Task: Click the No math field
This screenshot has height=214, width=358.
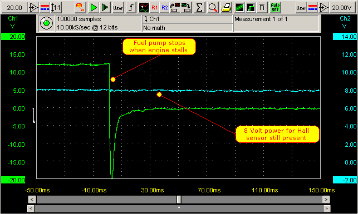Action: pos(187,28)
